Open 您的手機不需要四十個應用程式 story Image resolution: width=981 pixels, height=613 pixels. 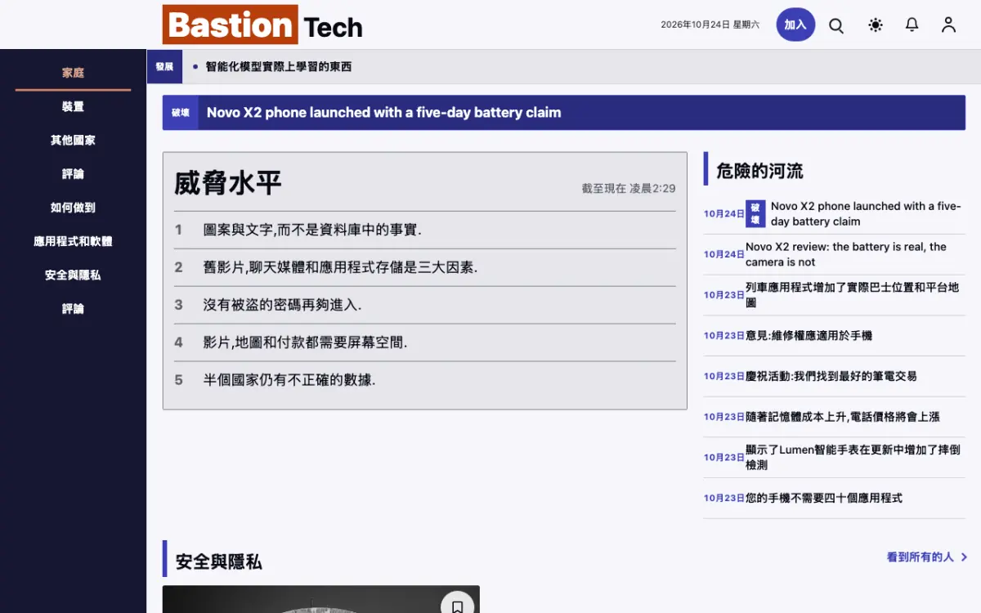click(823, 498)
